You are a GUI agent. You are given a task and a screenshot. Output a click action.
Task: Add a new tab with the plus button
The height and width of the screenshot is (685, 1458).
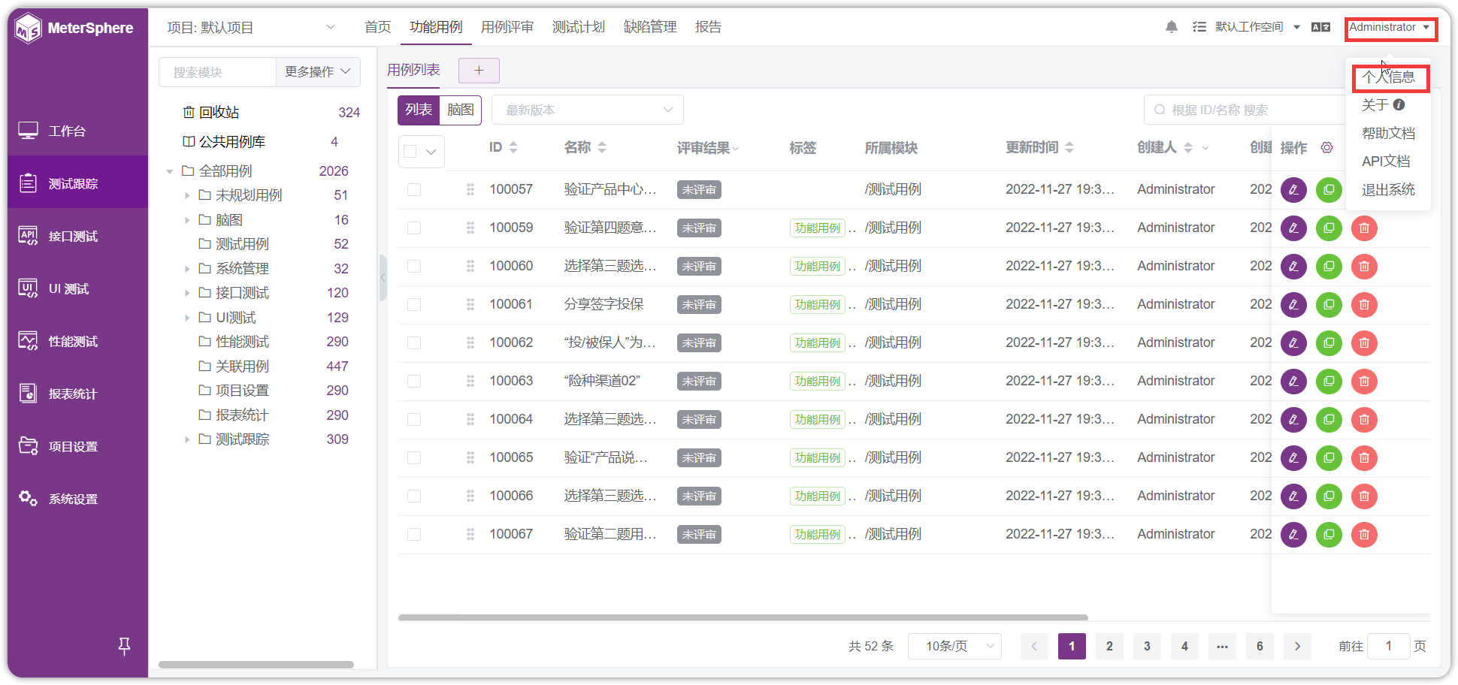pos(479,71)
